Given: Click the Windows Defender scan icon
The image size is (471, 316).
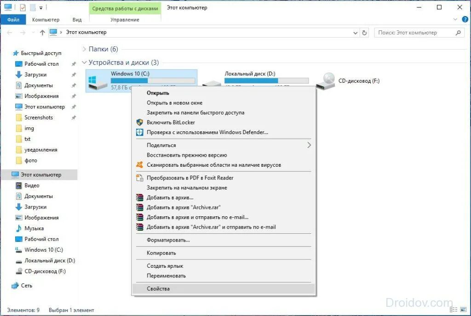Looking at the screenshot, I should point(140,132).
